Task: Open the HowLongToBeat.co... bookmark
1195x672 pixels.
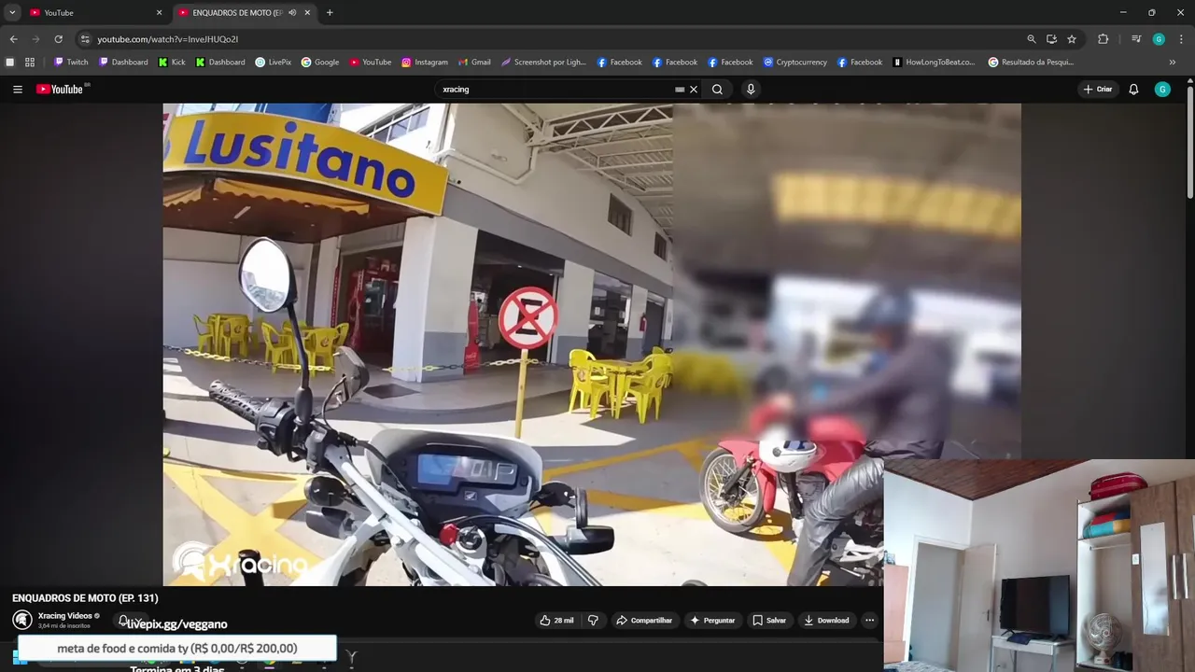Action: coord(934,63)
